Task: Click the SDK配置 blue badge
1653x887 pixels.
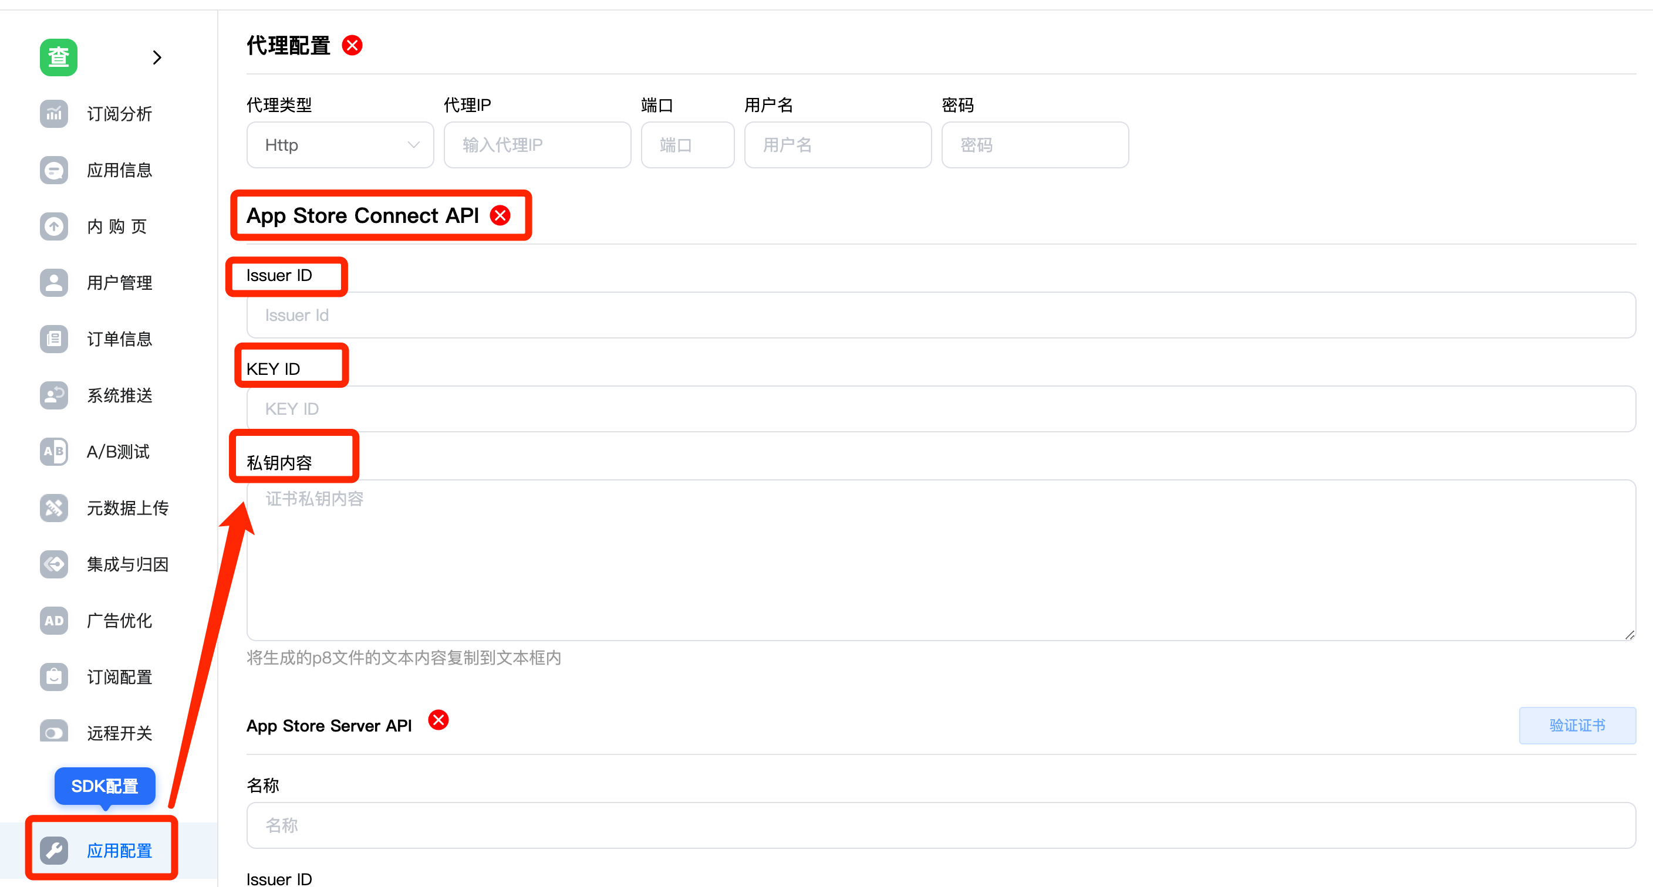Action: pos(104,786)
